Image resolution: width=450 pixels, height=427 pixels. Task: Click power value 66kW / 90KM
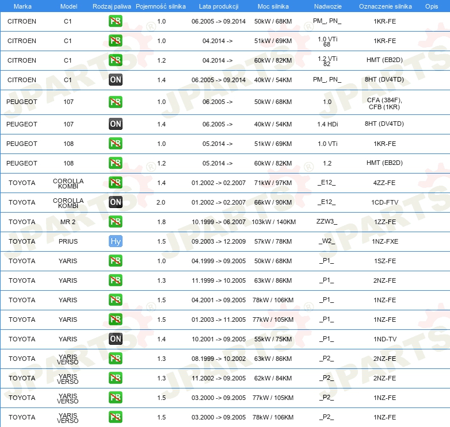click(x=273, y=202)
